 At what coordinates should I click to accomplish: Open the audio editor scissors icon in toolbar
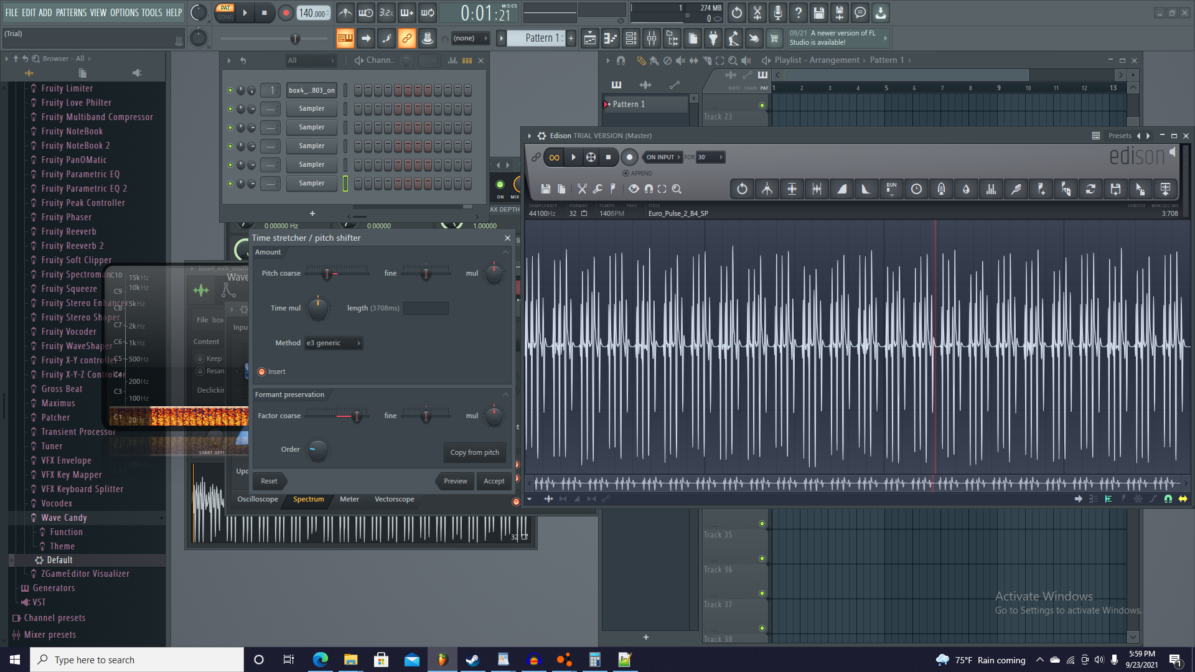click(x=757, y=12)
